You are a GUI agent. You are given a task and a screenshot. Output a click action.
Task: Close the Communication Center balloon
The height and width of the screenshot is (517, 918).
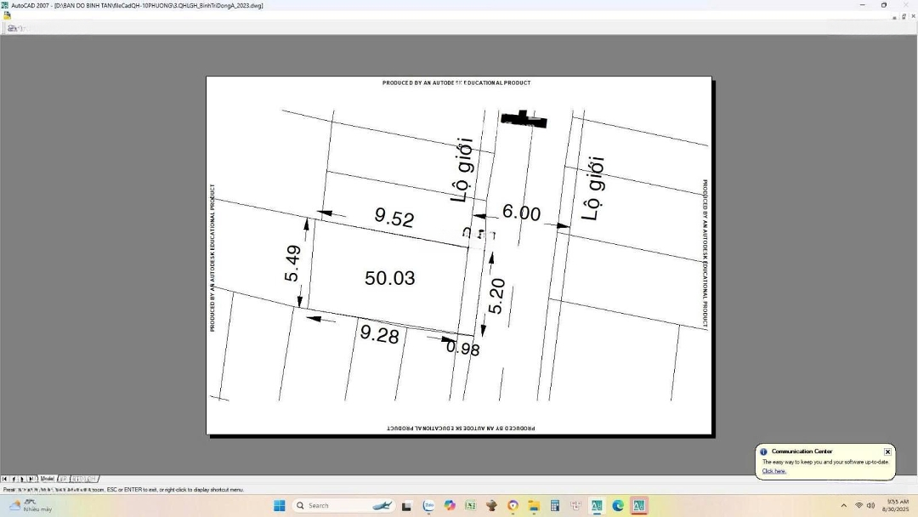887,452
